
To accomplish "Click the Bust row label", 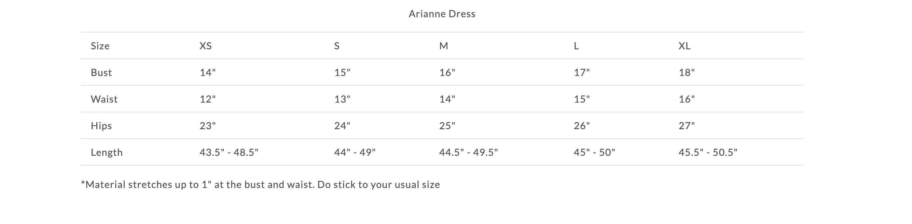I will (x=101, y=72).
